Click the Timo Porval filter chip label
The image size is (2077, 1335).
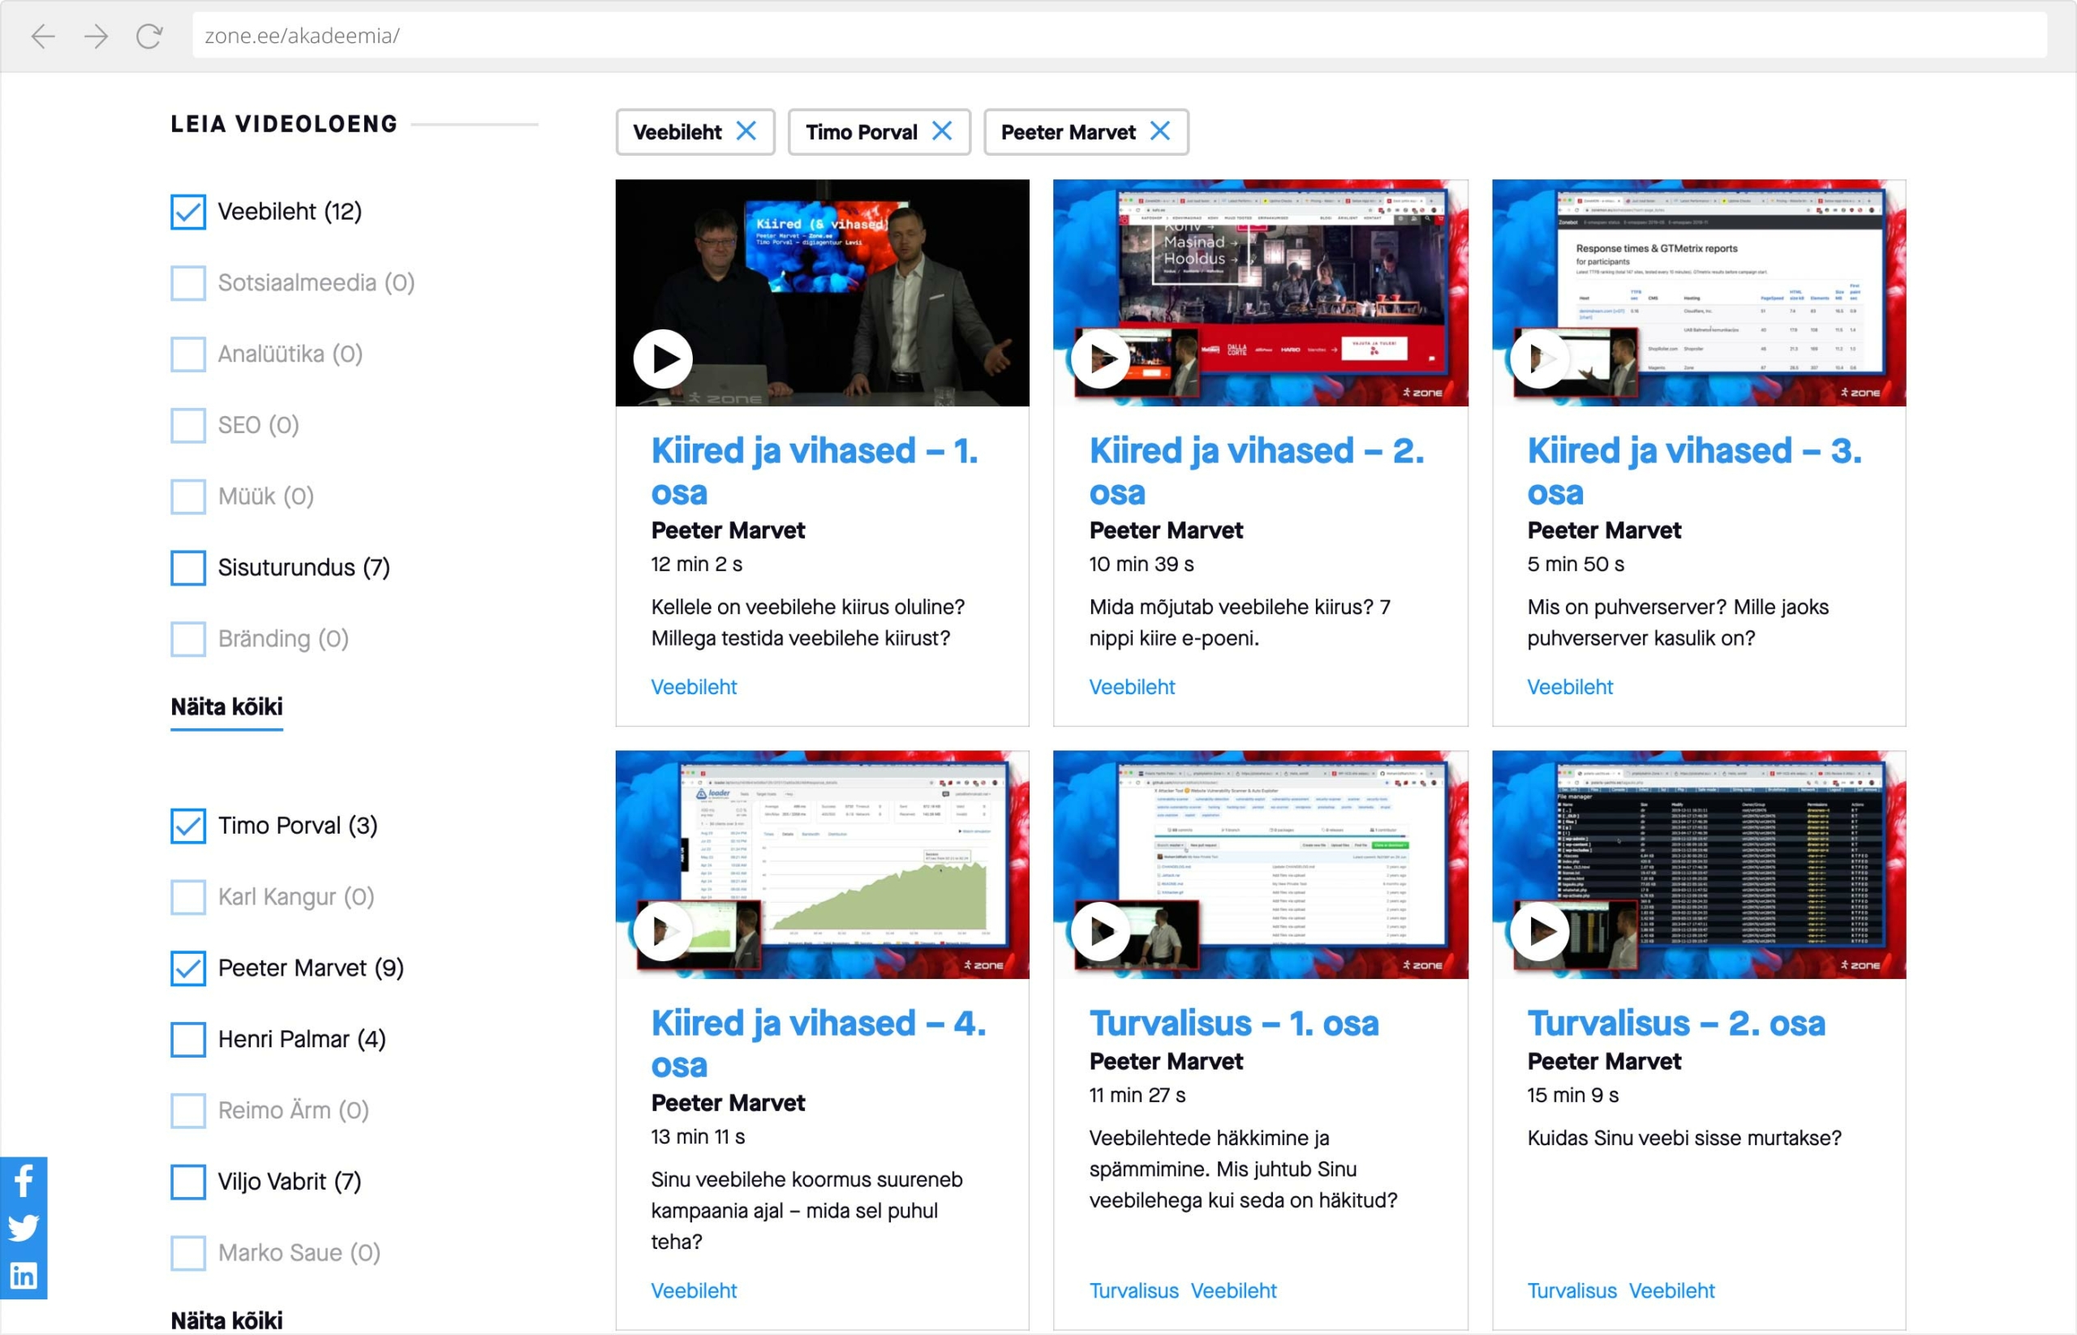coord(861,131)
